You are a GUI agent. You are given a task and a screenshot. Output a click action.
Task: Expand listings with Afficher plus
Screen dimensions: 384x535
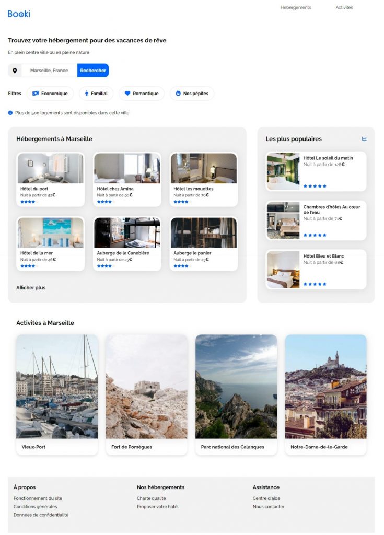[31, 288]
